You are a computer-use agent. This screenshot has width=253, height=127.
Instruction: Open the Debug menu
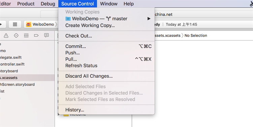[x=48, y=4]
